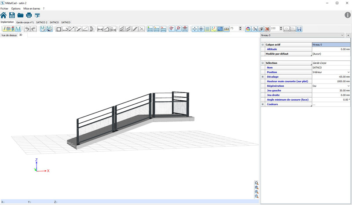Edit Hauteur main courante value 1000.00 mm
The image size is (352, 205).
coord(331,81)
